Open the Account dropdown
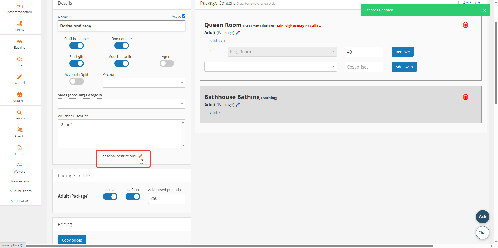The image size is (498, 248). (x=144, y=83)
